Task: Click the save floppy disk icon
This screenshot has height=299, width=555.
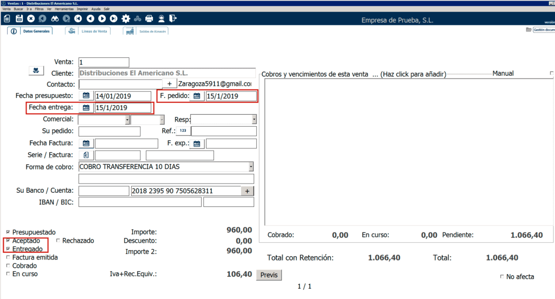Action: [19, 18]
